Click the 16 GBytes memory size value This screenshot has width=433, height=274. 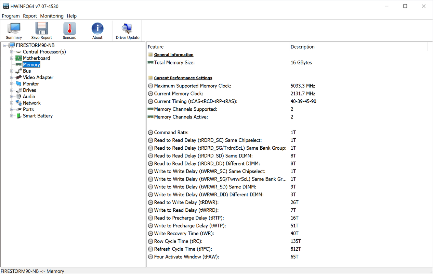coord(301,63)
